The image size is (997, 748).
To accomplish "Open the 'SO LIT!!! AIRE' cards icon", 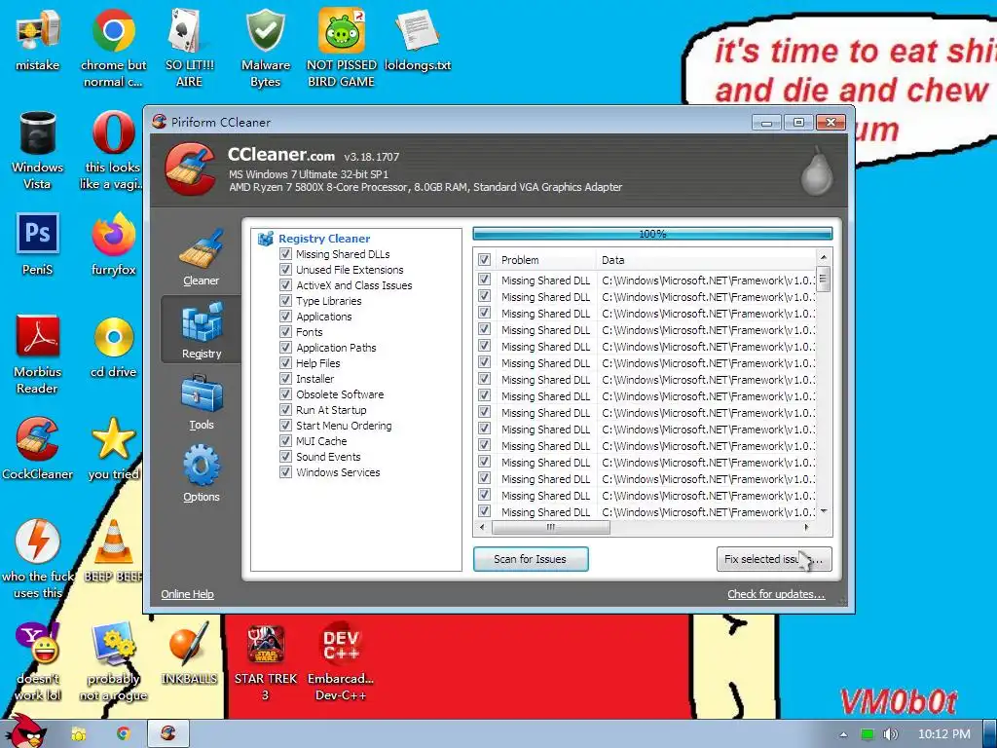I will tap(189, 49).
